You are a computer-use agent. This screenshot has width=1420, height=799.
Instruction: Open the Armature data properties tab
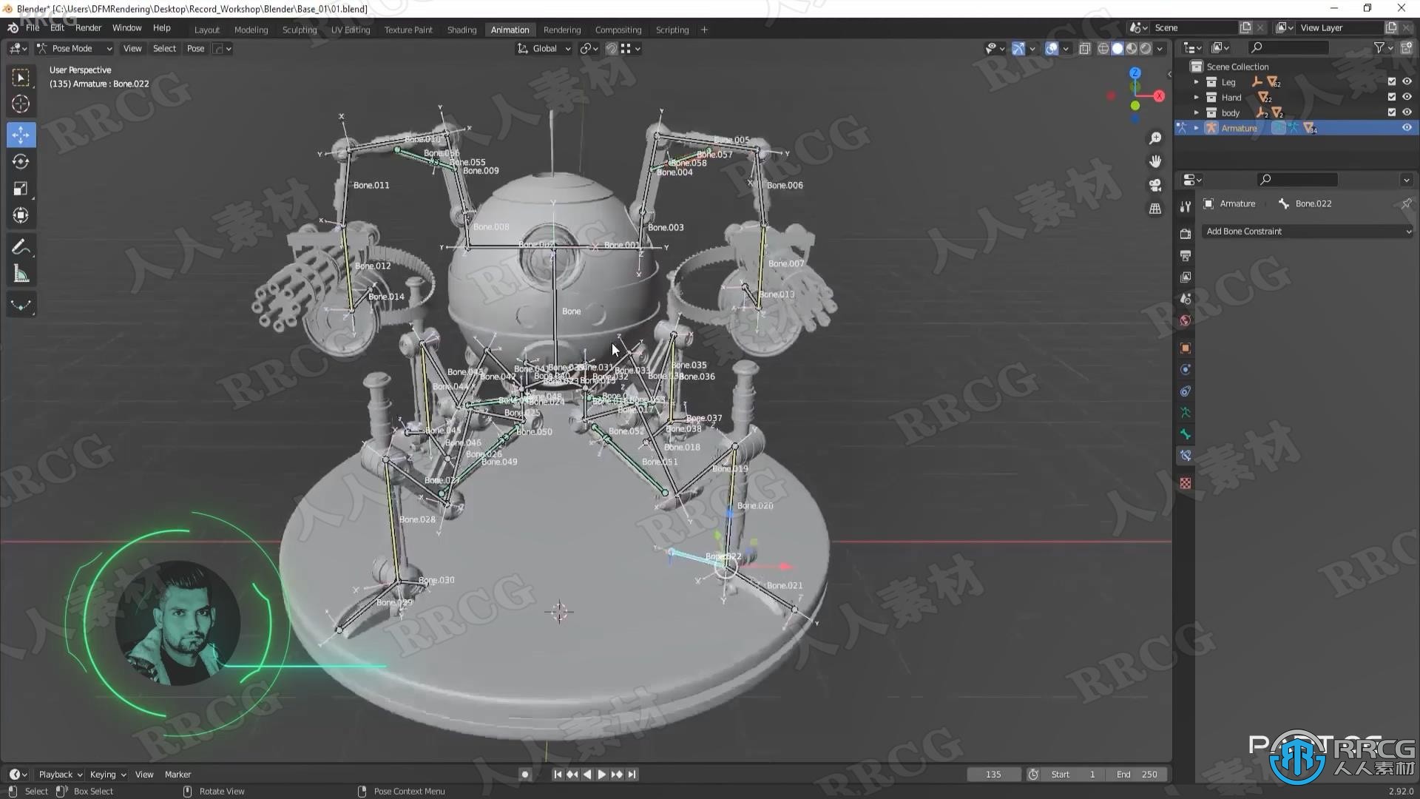tap(1186, 412)
